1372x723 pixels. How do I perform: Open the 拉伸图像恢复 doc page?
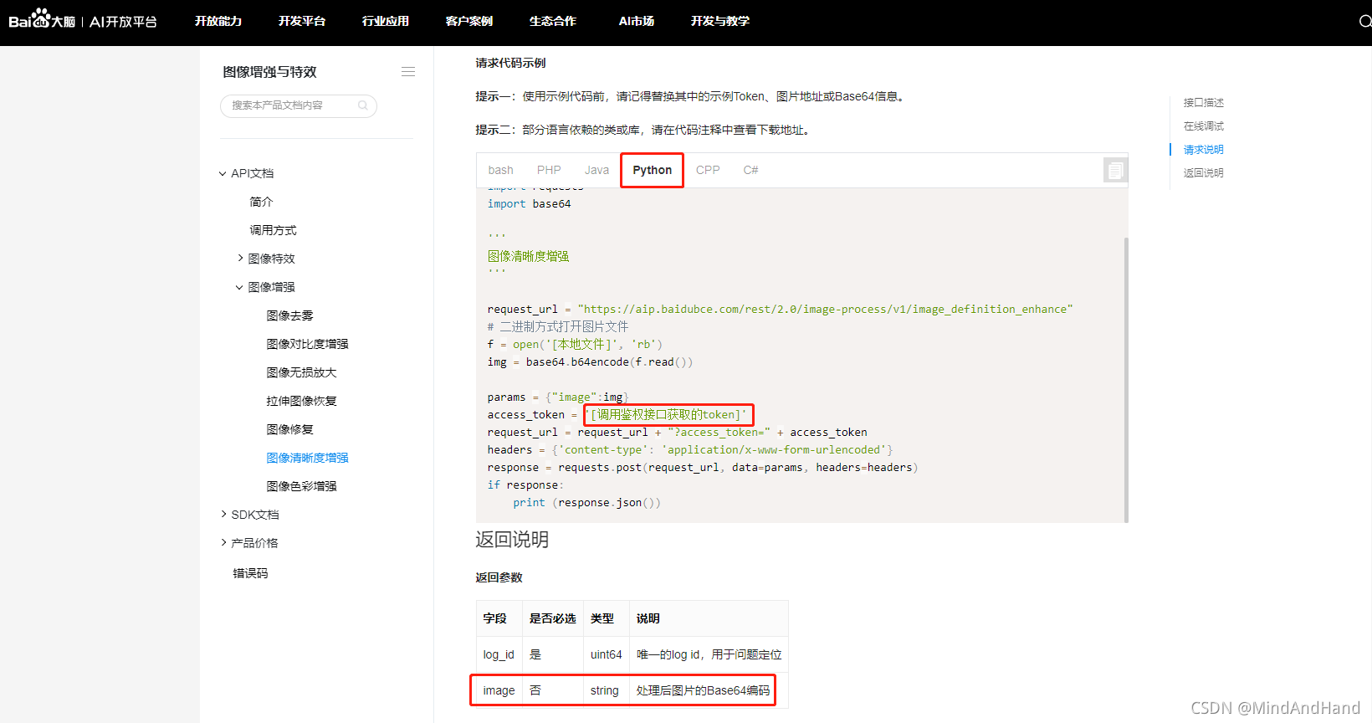click(x=301, y=401)
